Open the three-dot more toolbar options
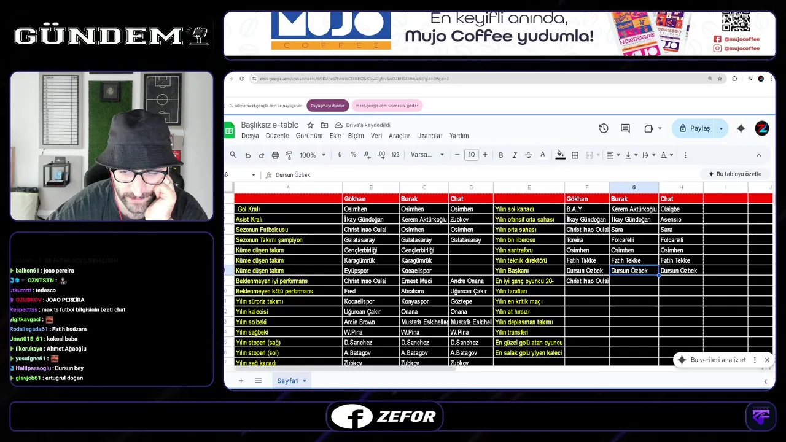Screen dimensions: 786x442 [x=685, y=155]
